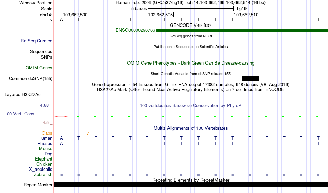Click Short Genetic Variants from dbSNP title
Image resolution: width=328 pixels, height=193 pixels.
click(x=191, y=74)
